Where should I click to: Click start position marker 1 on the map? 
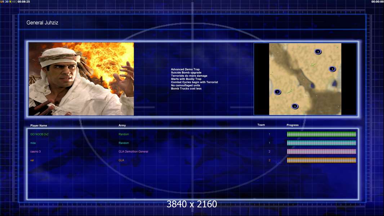277,92
